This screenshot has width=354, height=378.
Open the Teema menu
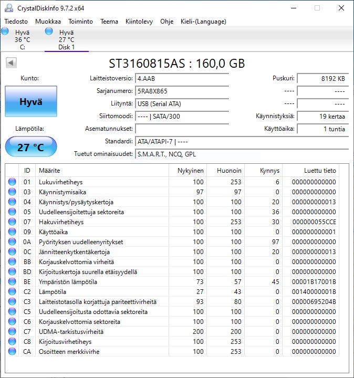coord(109,22)
